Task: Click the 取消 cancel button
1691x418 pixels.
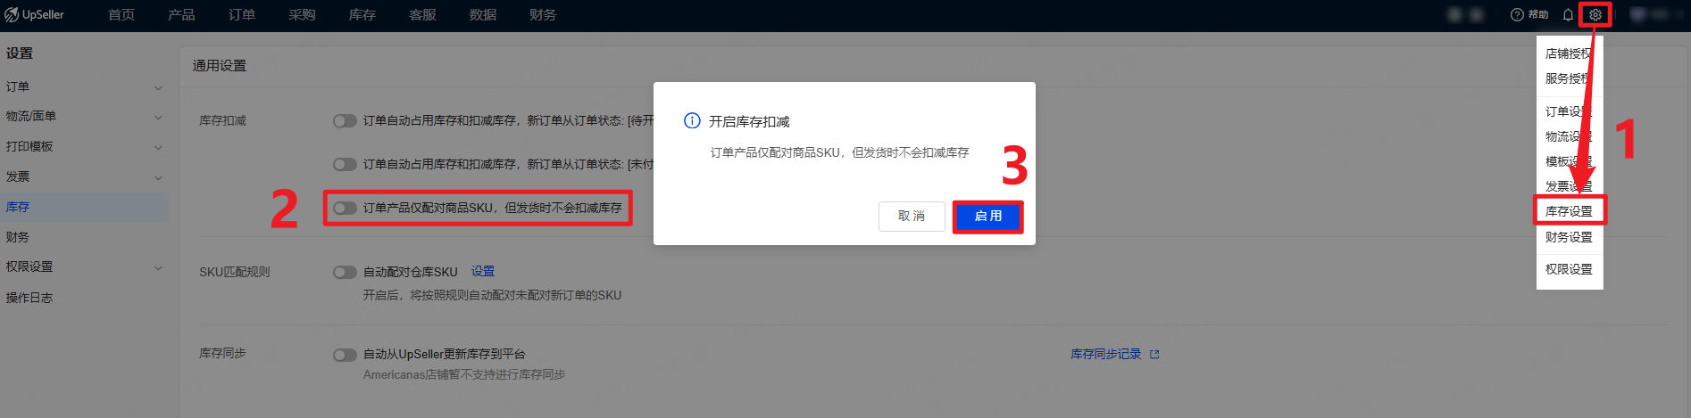Action: pyautogui.click(x=912, y=217)
